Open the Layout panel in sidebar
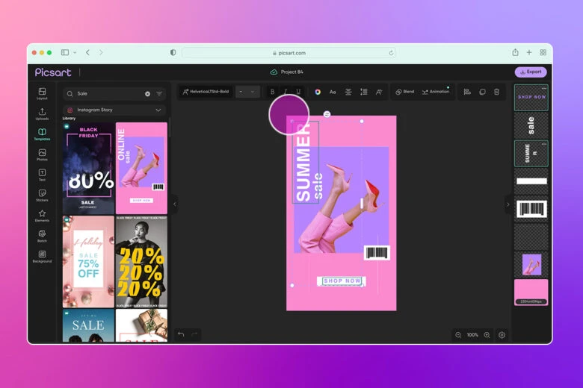The image size is (583, 388). [42, 93]
